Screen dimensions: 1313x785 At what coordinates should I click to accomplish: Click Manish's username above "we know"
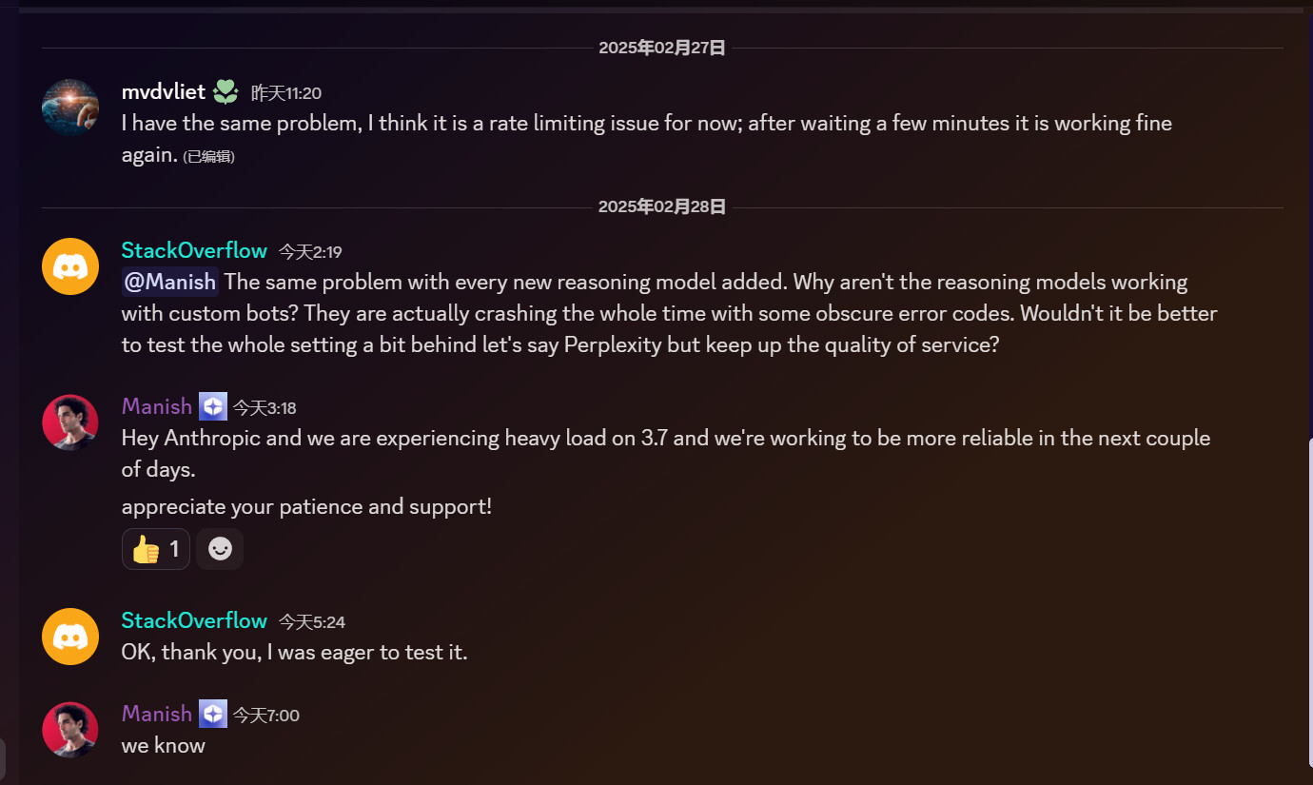(x=157, y=714)
